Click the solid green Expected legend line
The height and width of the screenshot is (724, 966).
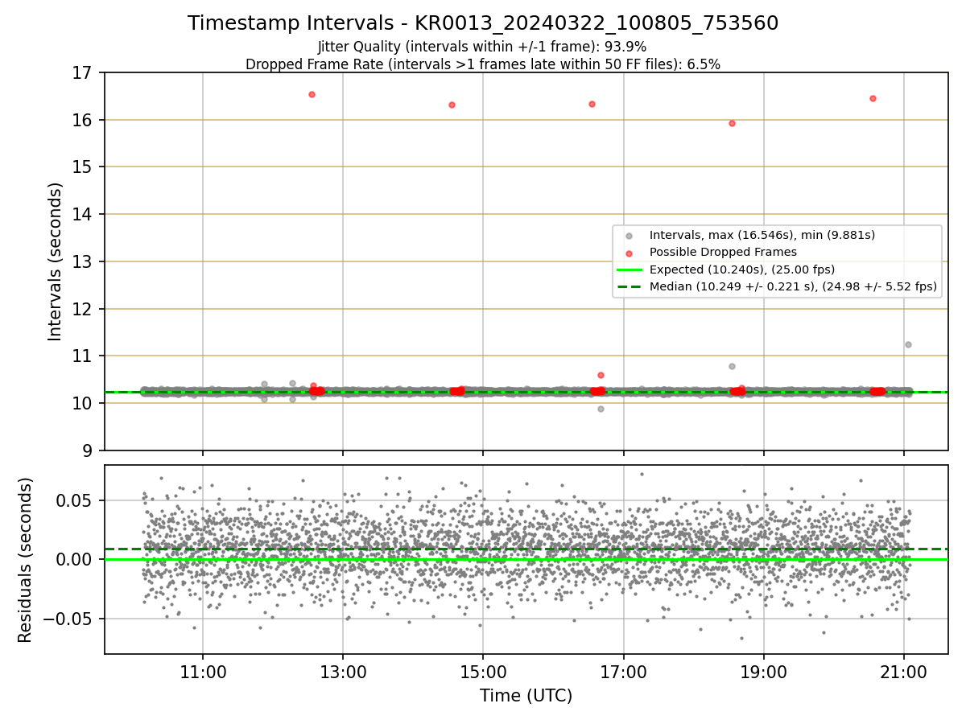[629, 269]
